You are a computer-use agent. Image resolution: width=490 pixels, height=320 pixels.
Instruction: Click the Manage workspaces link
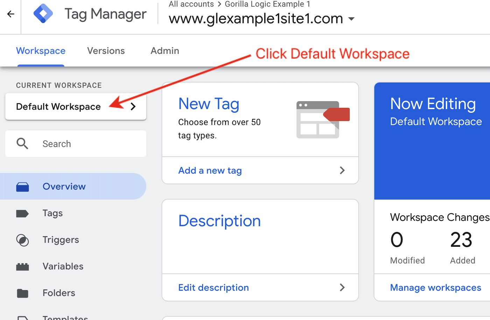pyautogui.click(x=435, y=287)
